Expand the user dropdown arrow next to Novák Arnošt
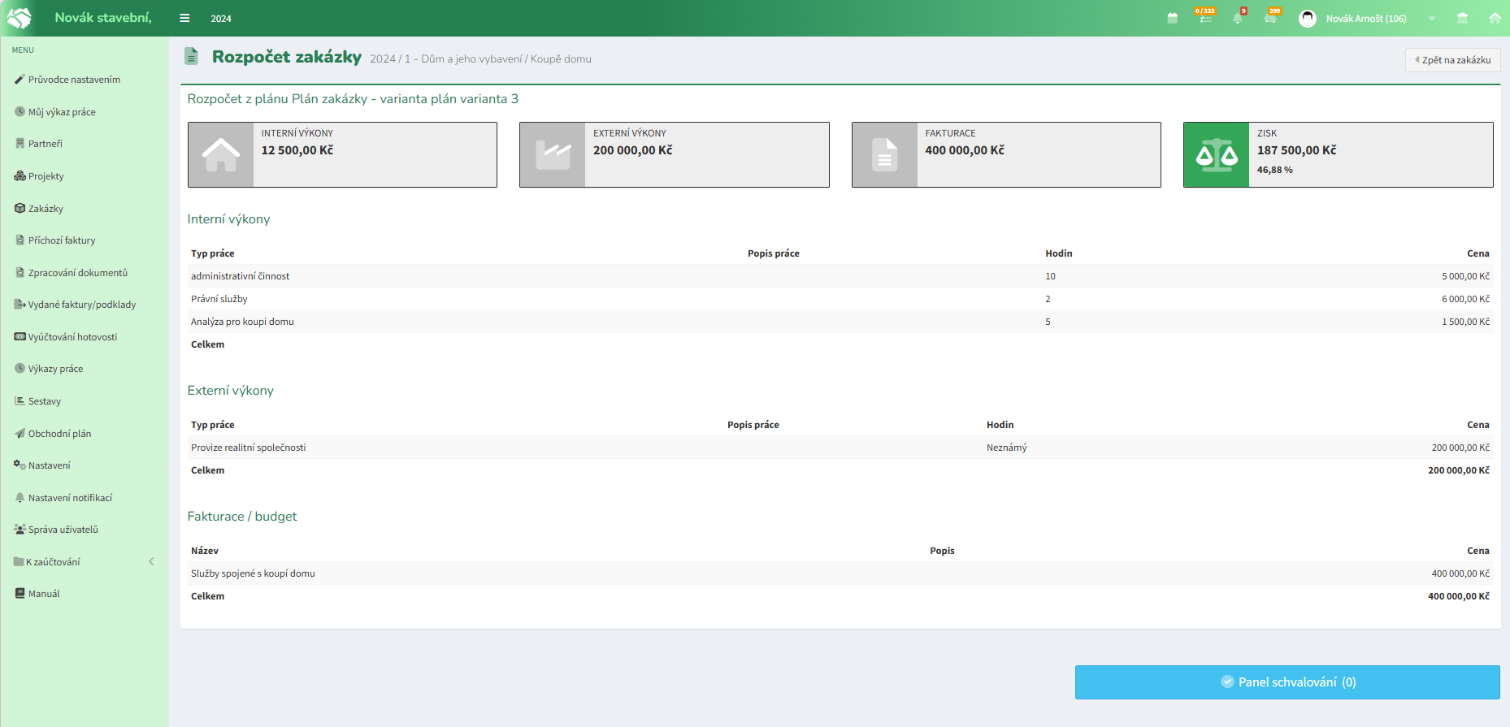The height and width of the screenshot is (727, 1510). (1432, 19)
